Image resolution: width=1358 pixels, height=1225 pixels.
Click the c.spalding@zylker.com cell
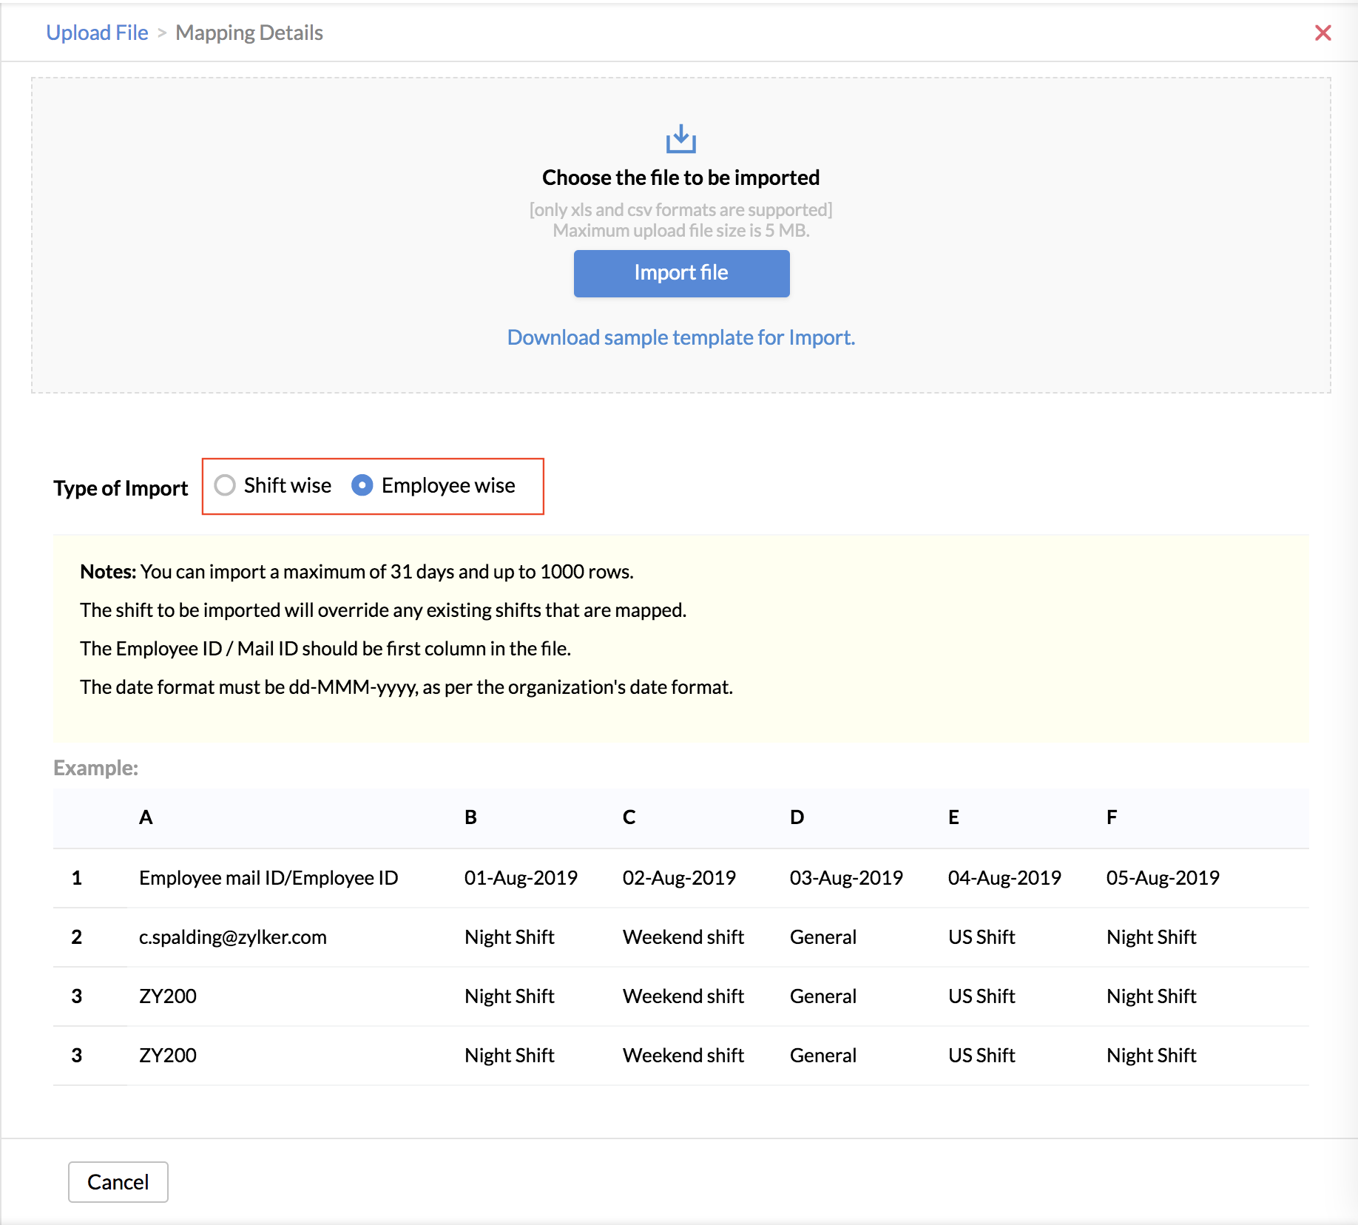232,937
